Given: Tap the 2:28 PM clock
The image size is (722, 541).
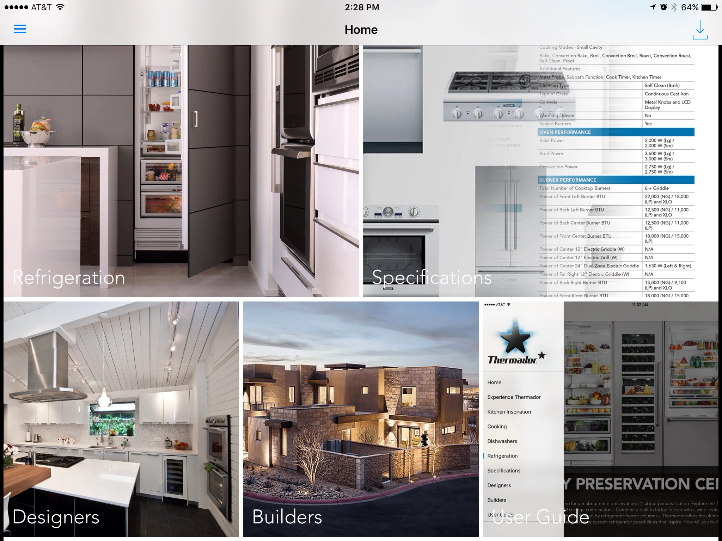Looking at the screenshot, I should tap(362, 7).
